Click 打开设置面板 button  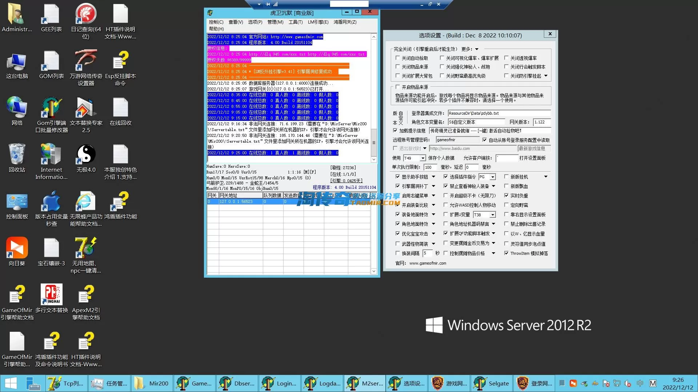click(x=532, y=158)
